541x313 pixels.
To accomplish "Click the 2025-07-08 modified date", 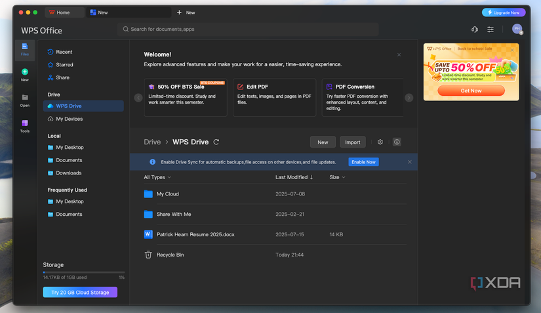I will (x=290, y=194).
